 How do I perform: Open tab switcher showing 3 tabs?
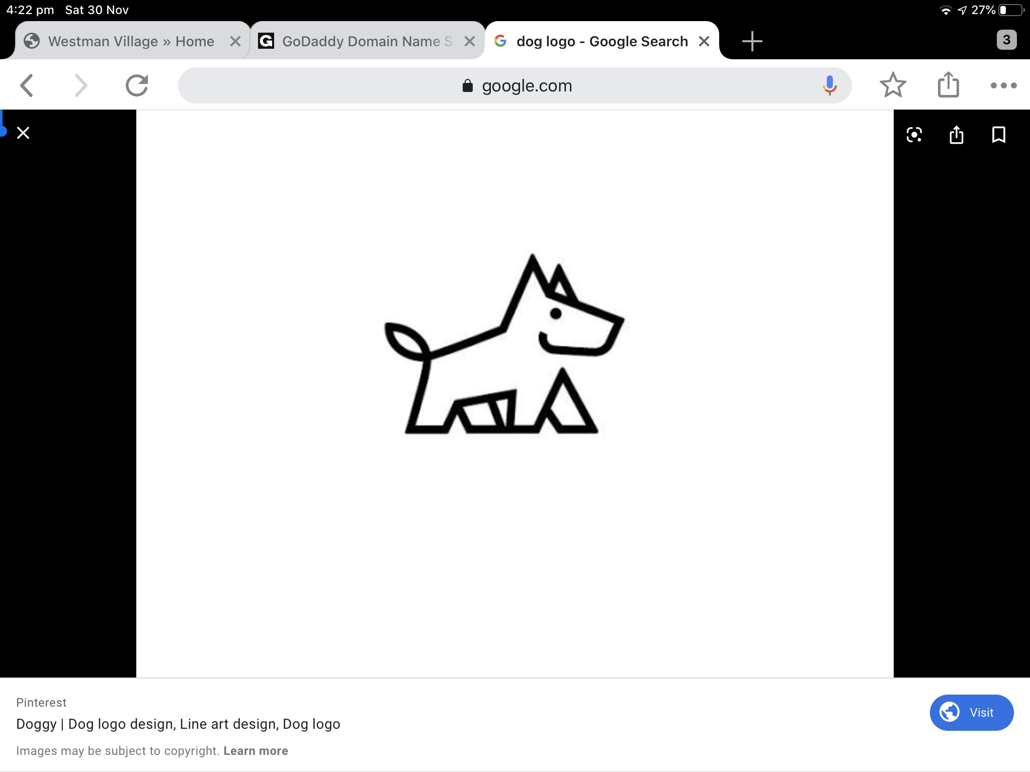(x=1006, y=40)
